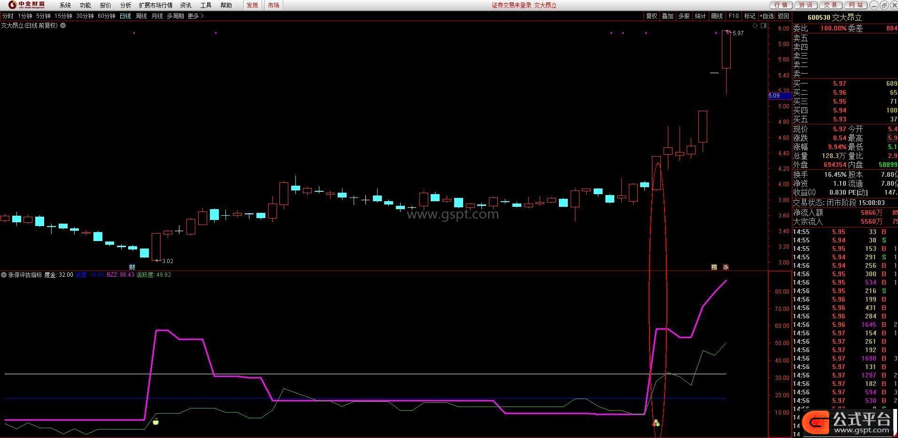Image resolution: width=898 pixels, height=438 pixels.
Task: Open the 涨停评估指标 indicator dropdown circle
Action: 4,275
